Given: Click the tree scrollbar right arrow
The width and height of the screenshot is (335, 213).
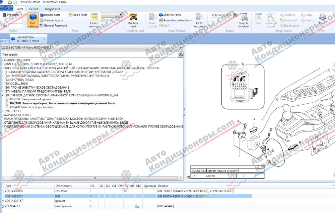Looking at the screenshot, I should pos(181,178).
